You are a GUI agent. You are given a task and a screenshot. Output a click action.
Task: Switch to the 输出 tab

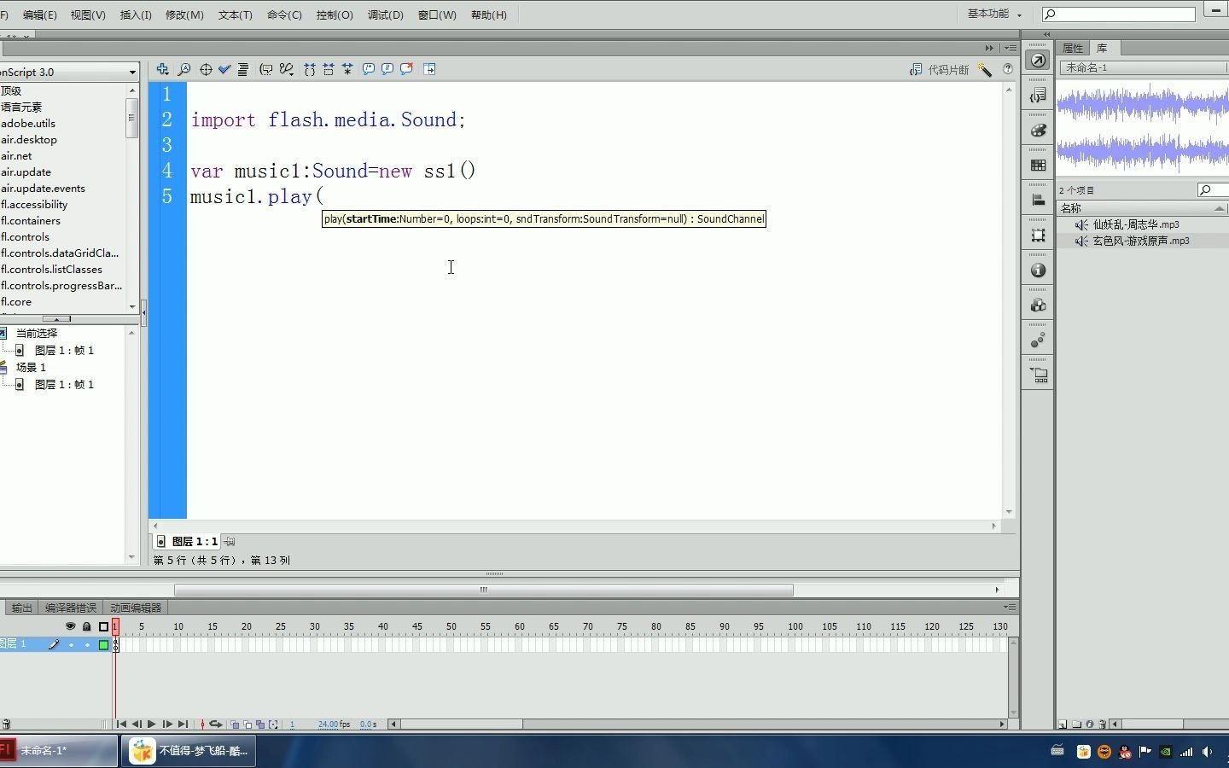point(21,608)
